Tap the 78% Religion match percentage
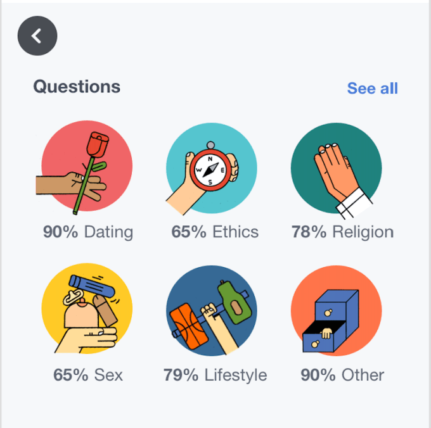 point(309,232)
